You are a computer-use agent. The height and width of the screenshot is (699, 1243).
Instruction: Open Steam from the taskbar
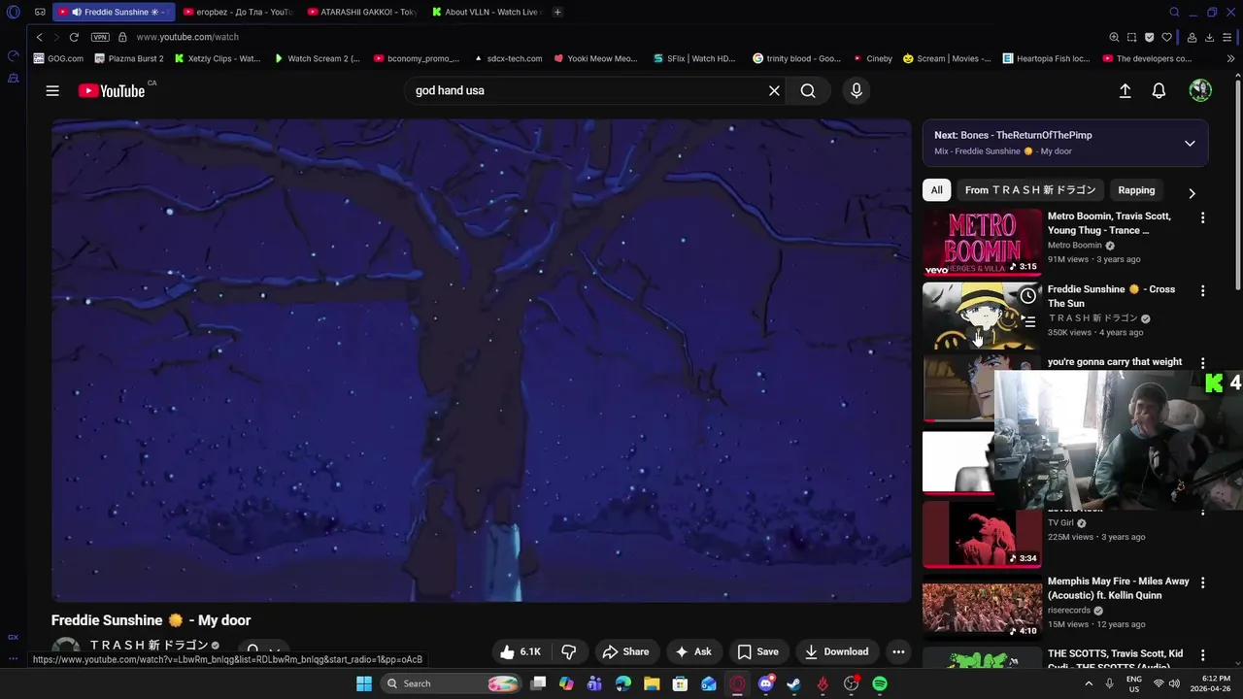(793, 683)
